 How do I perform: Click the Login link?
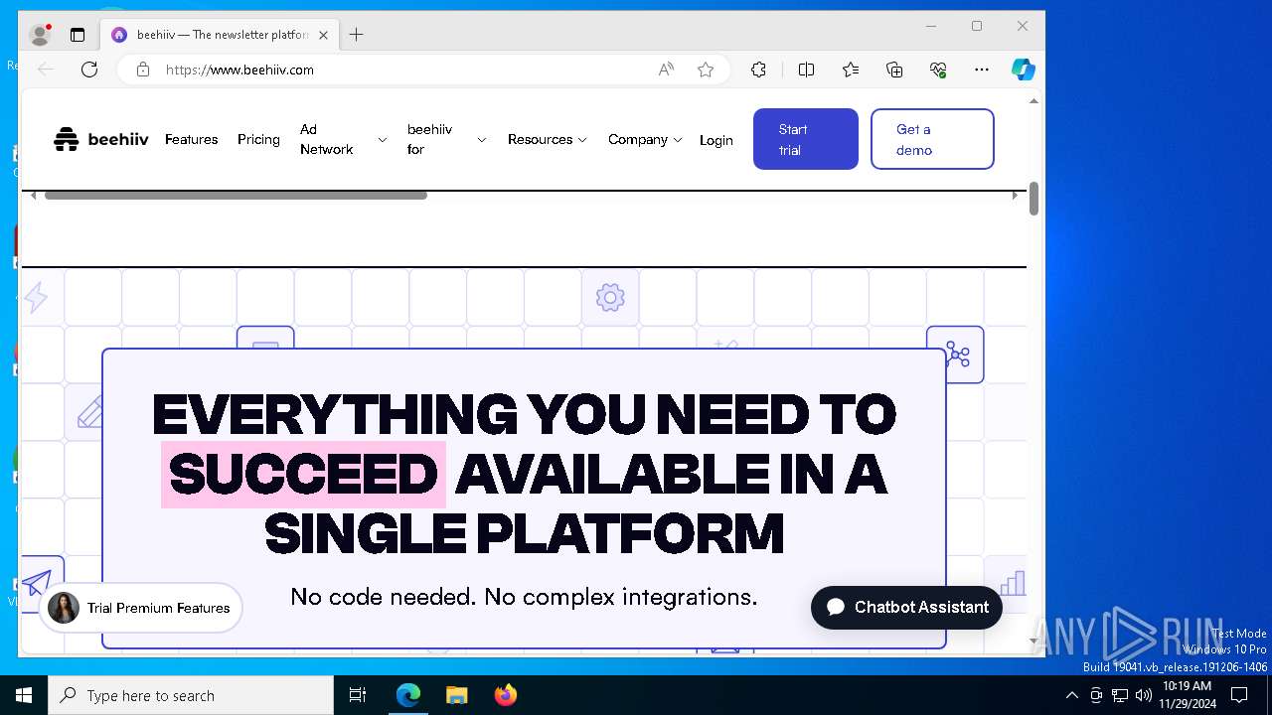click(715, 140)
